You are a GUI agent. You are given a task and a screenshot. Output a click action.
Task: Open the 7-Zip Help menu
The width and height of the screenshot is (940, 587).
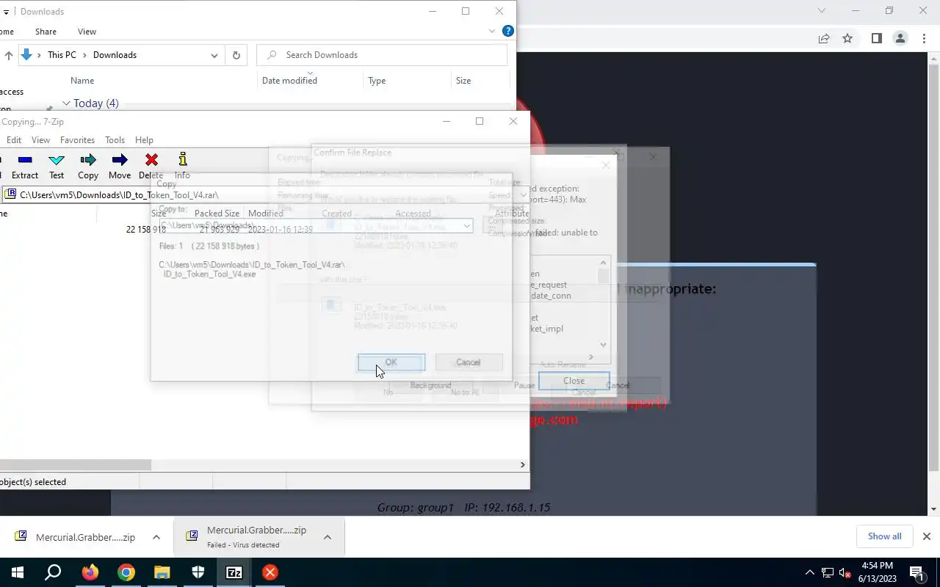pyautogui.click(x=144, y=140)
